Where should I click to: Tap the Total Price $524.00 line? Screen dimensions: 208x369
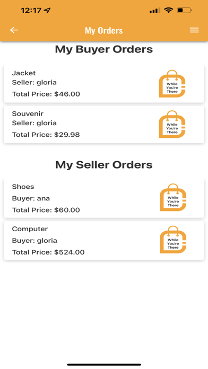pos(48,252)
